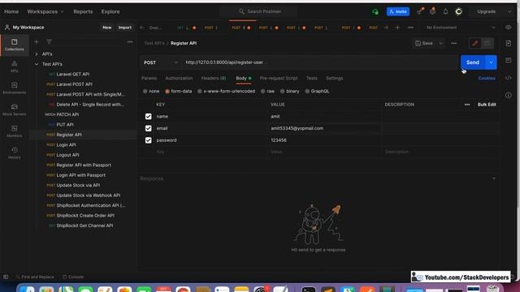Click the password value cell 123456

pos(323,140)
